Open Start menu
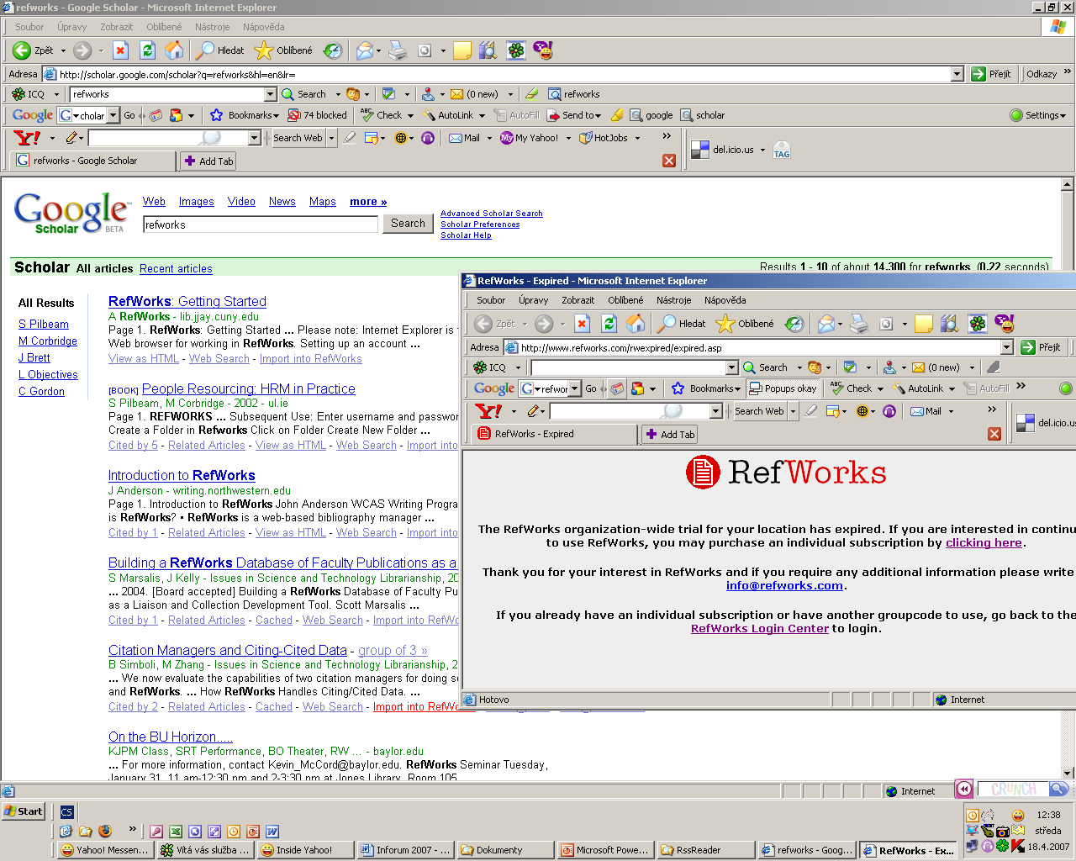Screen dimensions: 1076x861 coord(23,811)
